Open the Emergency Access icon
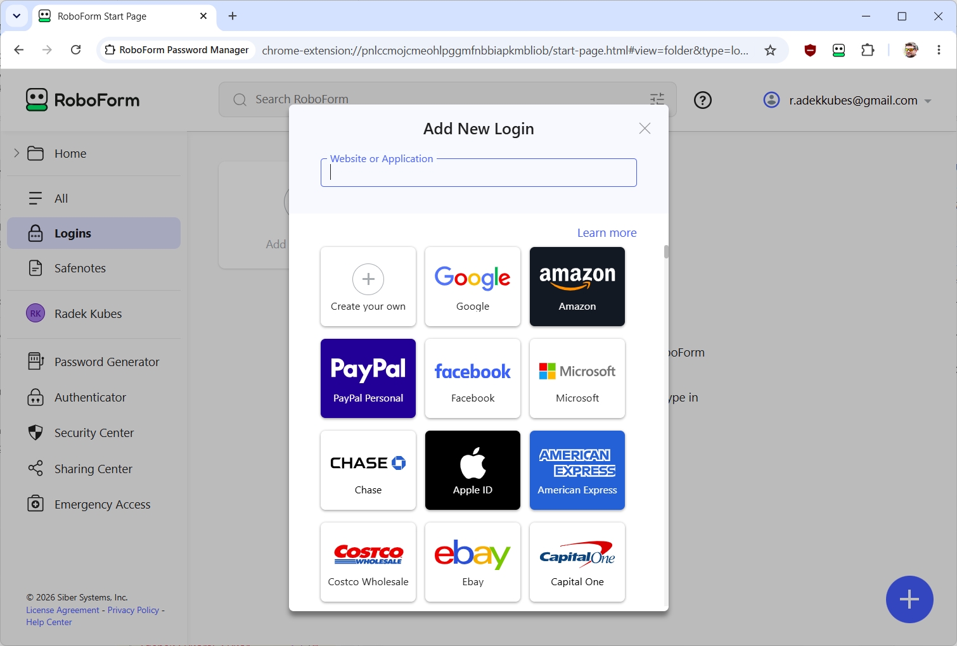Viewport: 957px width, 646px height. [35, 504]
